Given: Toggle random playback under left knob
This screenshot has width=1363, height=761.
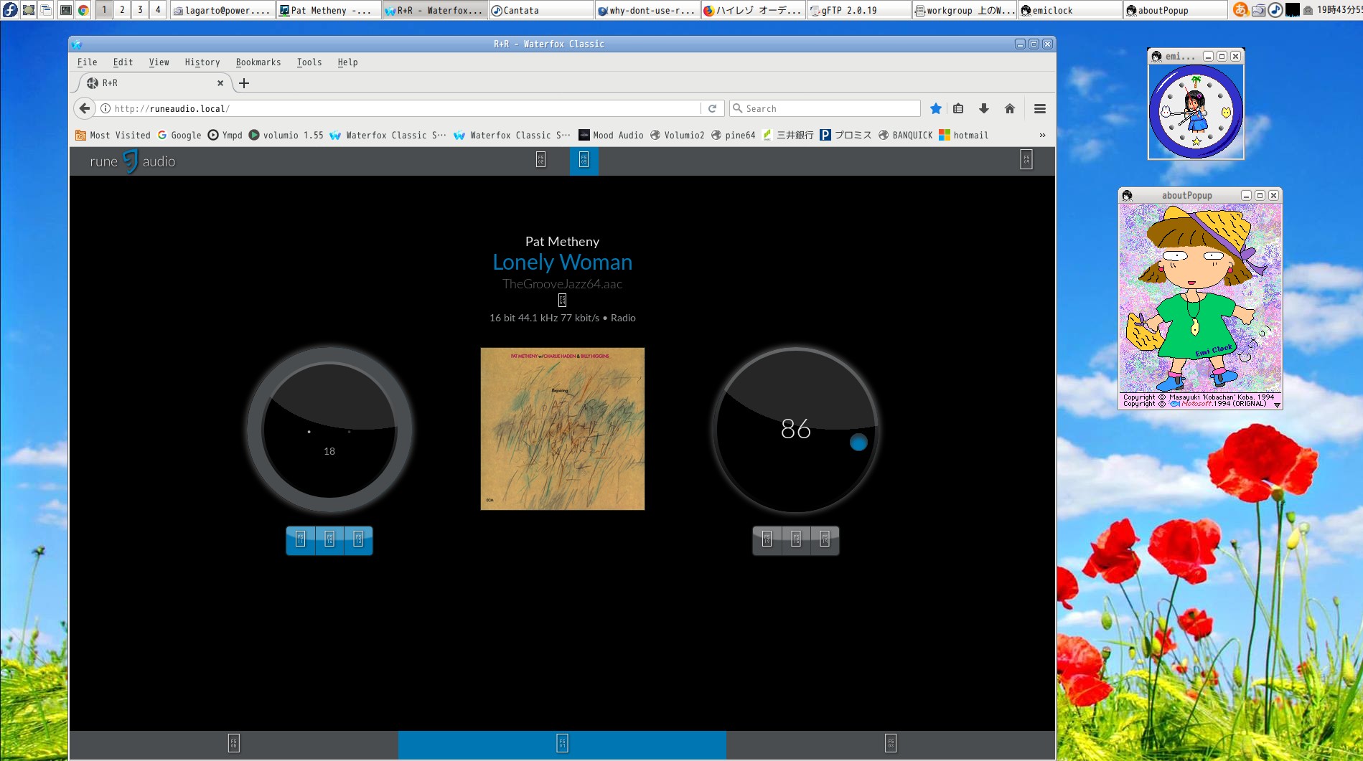Looking at the screenshot, I should (329, 540).
